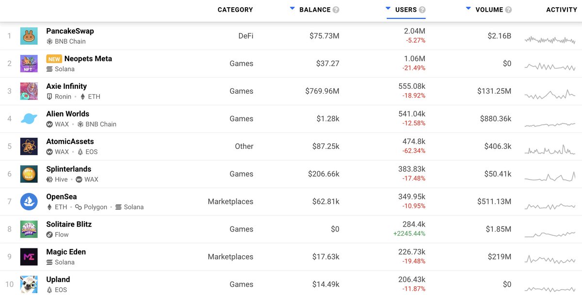Open the Alien Worlds dapp link
The height and width of the screenshot is (295, 582).
(68, 114)
